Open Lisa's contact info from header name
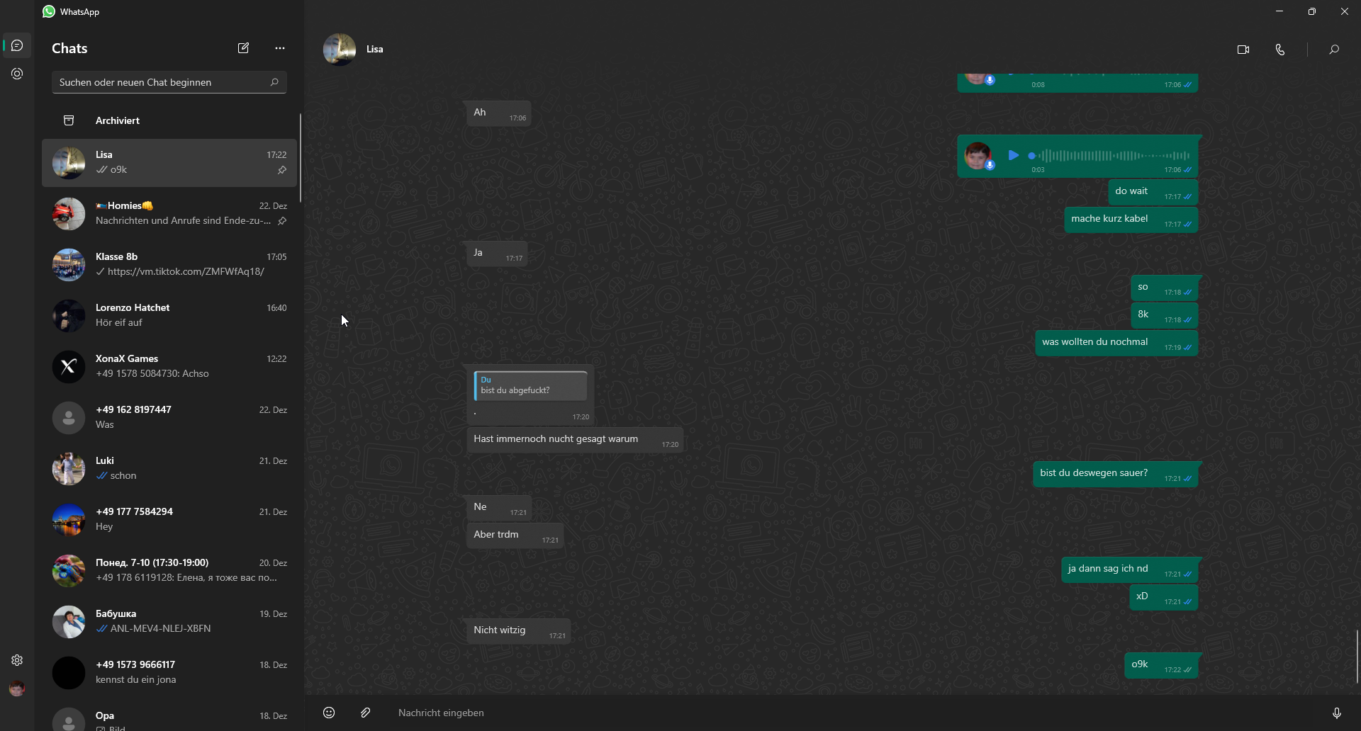This screenshot has height=731, width=1361. [374, 49]
